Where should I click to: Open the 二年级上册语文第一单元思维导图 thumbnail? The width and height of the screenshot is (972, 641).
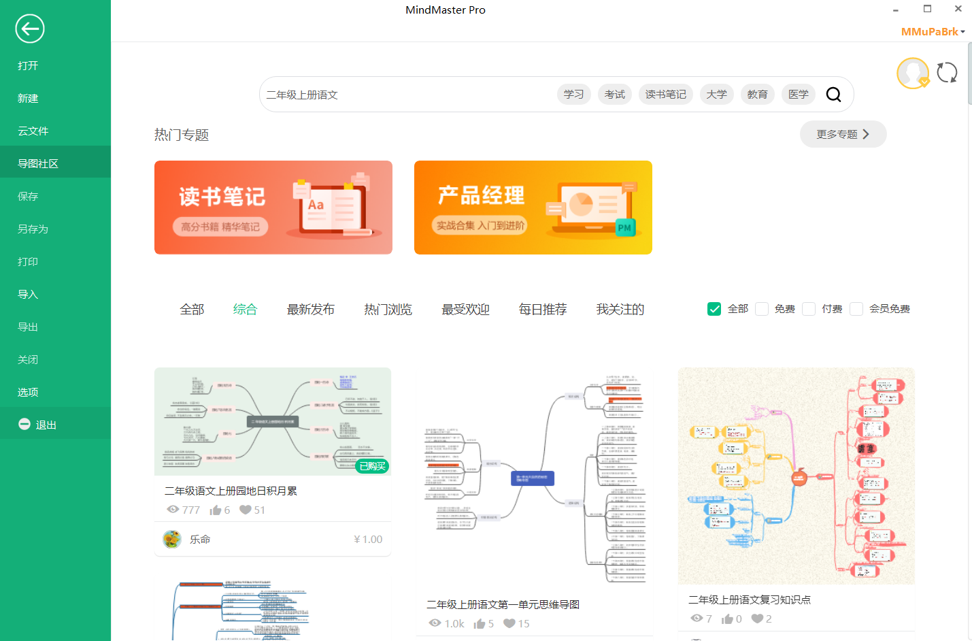[x=534, y=478]
